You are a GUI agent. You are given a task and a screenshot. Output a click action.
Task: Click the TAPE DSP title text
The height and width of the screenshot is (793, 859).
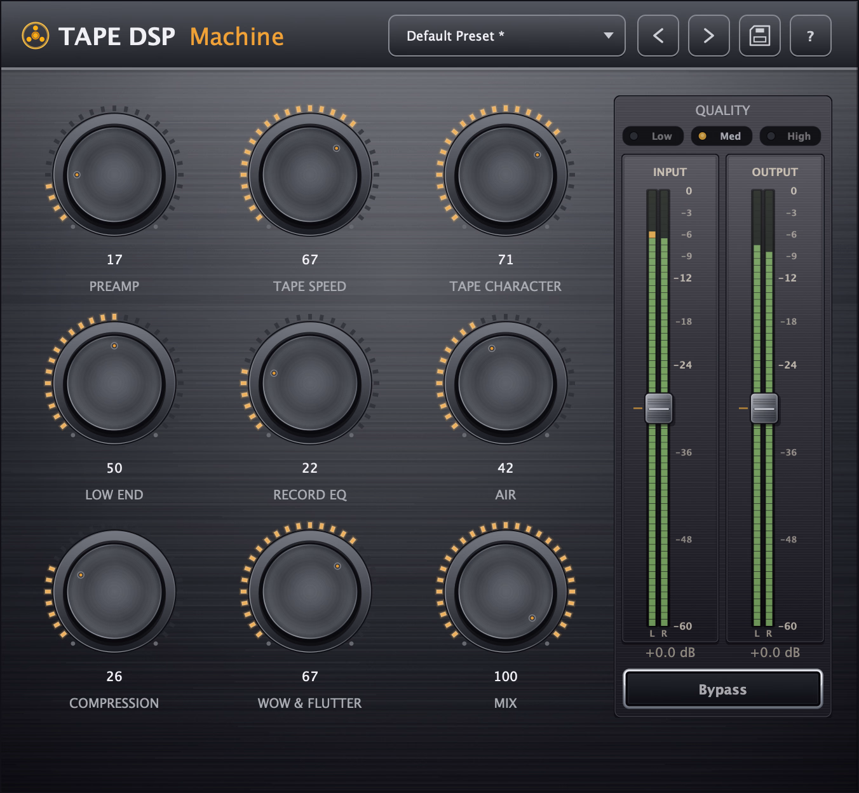click(x=117, y=37)
